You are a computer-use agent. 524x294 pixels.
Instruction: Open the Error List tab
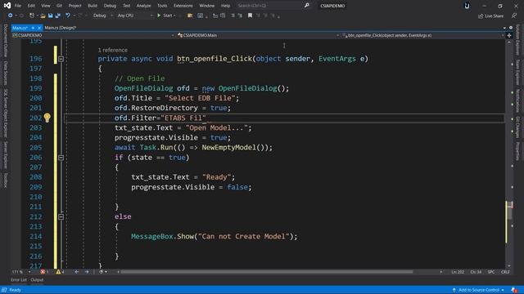[x=19, y=280]
